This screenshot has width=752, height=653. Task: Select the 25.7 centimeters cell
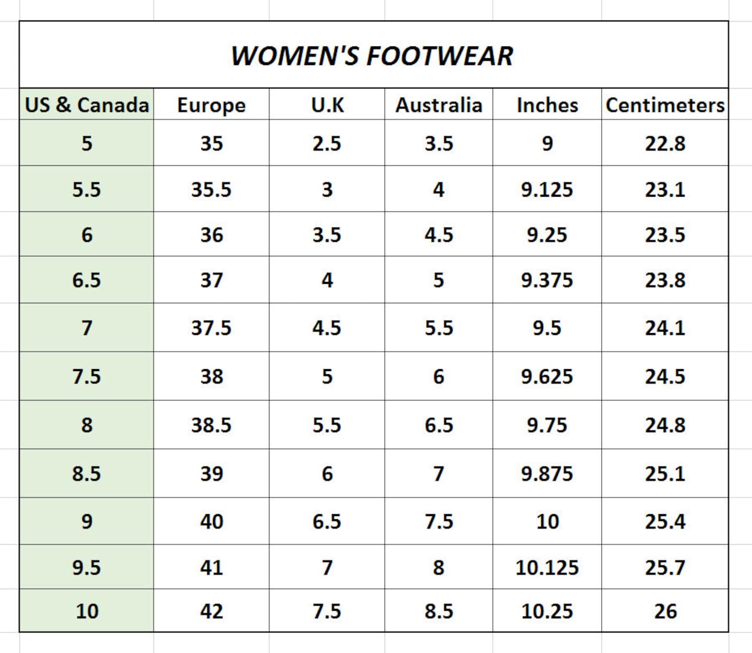pos(665,567)
